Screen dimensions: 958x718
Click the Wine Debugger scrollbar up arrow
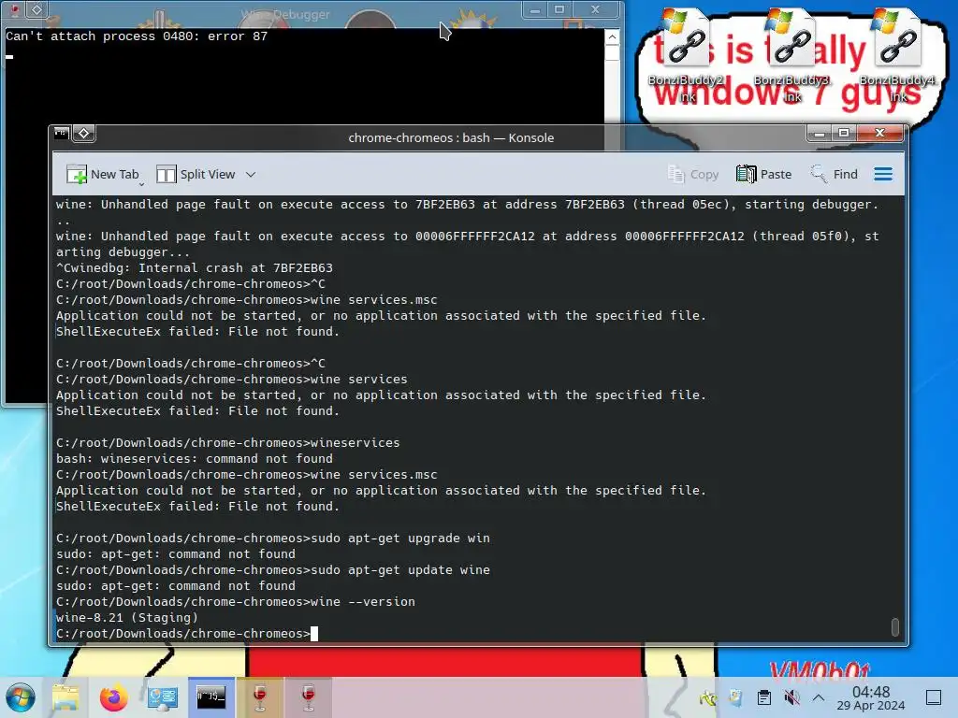point(612,37)
